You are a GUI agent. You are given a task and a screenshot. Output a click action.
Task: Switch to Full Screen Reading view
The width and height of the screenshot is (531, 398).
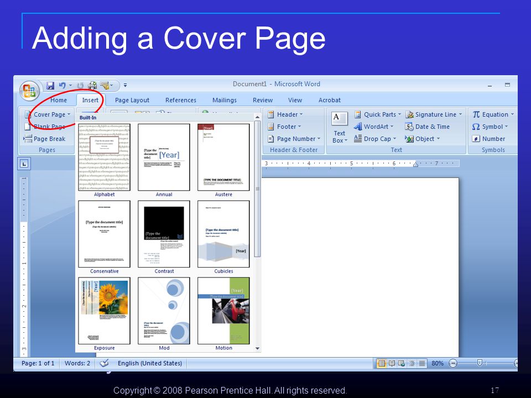392,363
